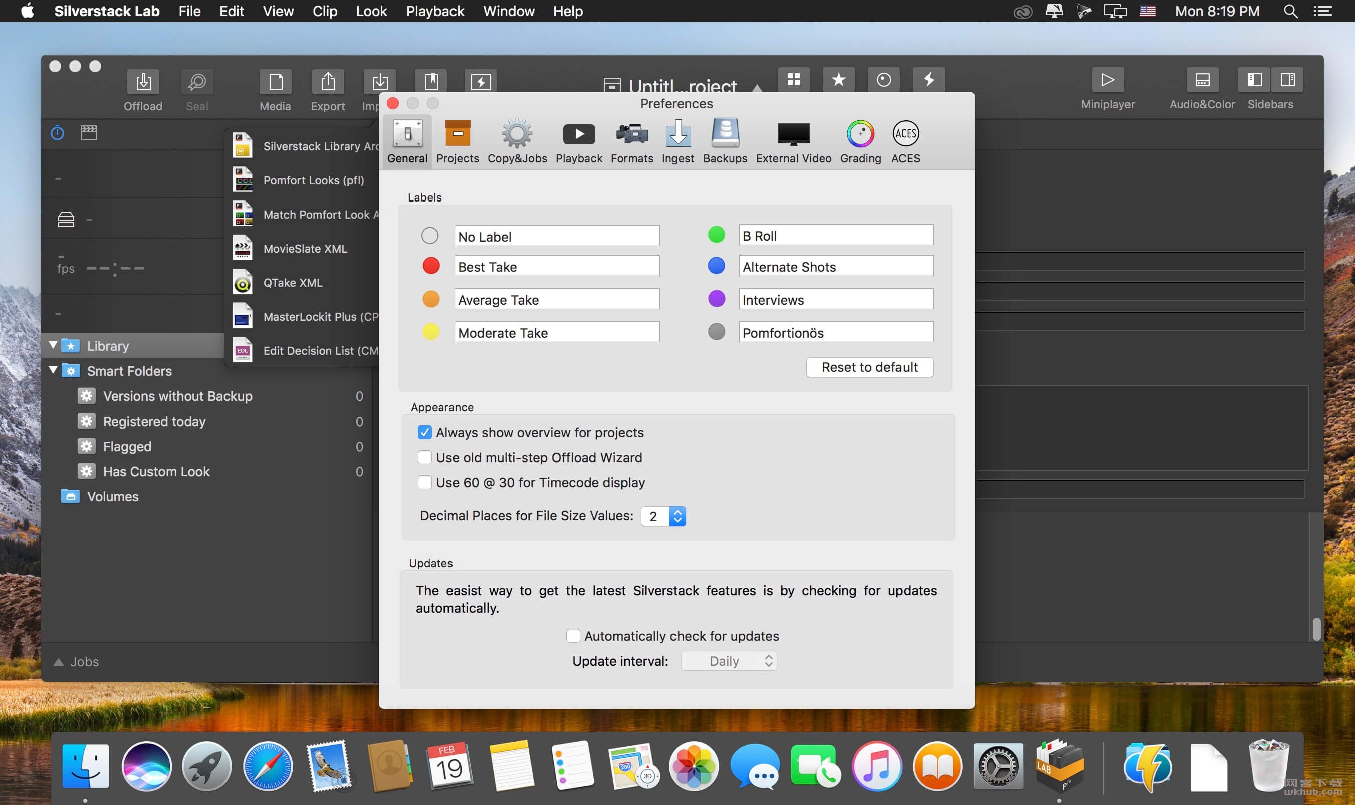
Task: Open ACES preferences pane
Action: click(906, 141)
